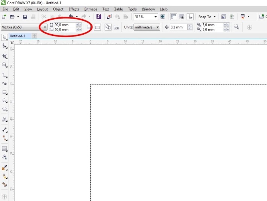Screen dimensions: 267x201
Task: Select the Parallel Dimension tool
Action: pos(5,130)
